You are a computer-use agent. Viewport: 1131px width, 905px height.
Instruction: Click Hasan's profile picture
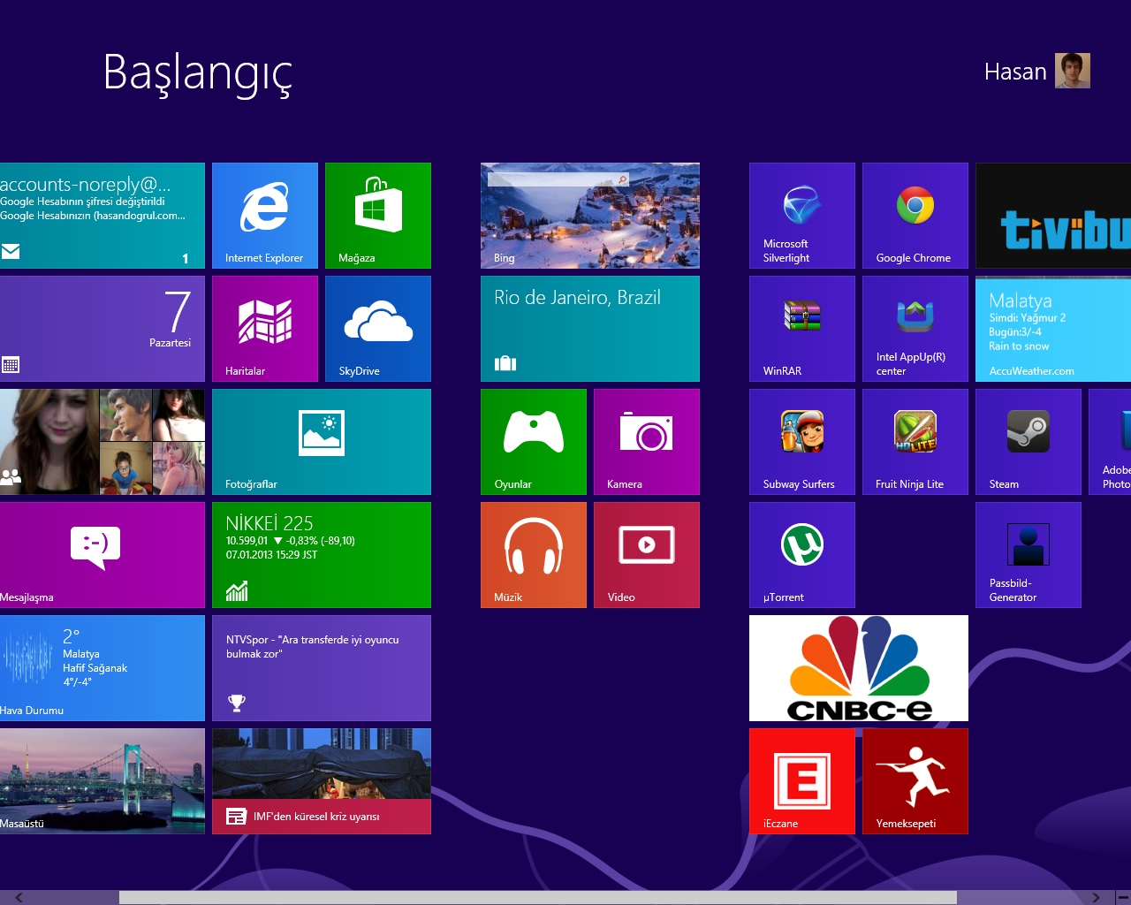coord(1073,71)
